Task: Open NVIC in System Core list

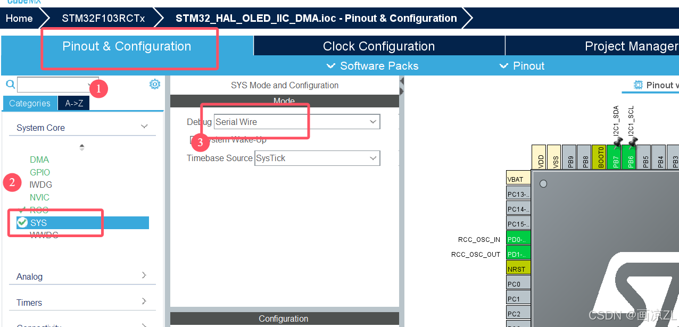Action: click(x=39, y=197)
